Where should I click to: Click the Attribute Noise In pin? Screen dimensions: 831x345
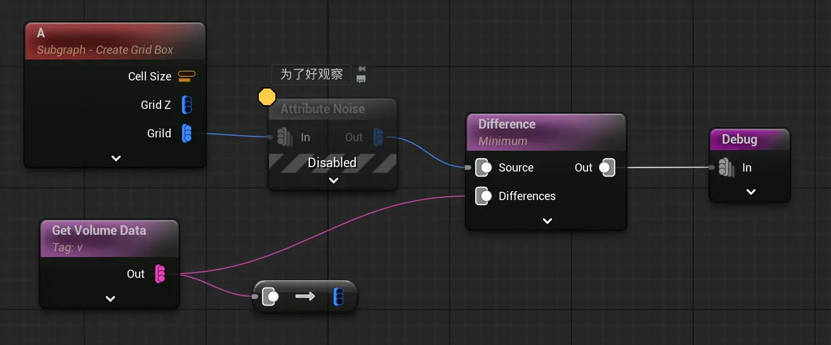(x=284, y=137)
